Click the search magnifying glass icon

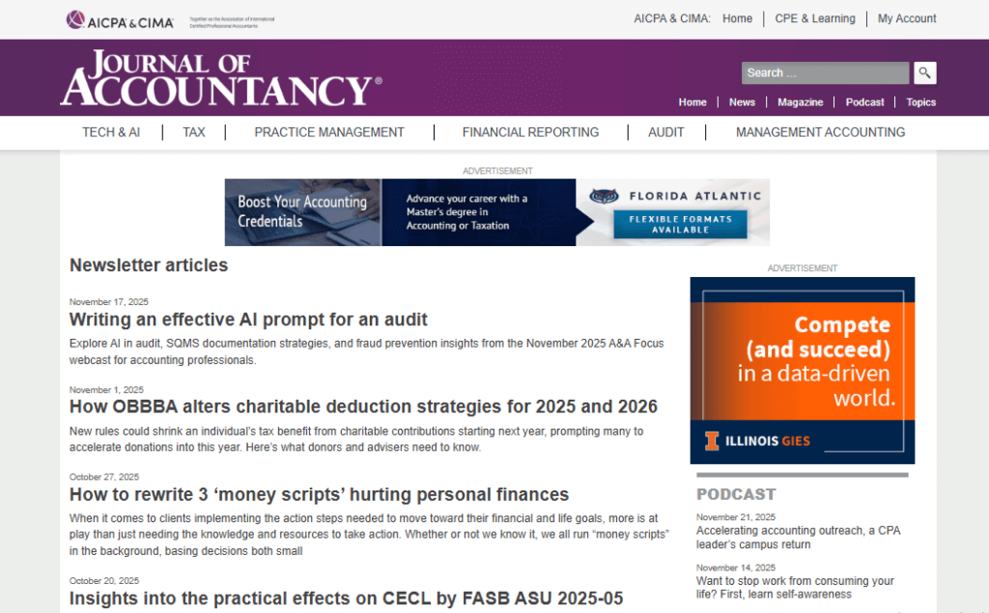[x=924, y=72]
